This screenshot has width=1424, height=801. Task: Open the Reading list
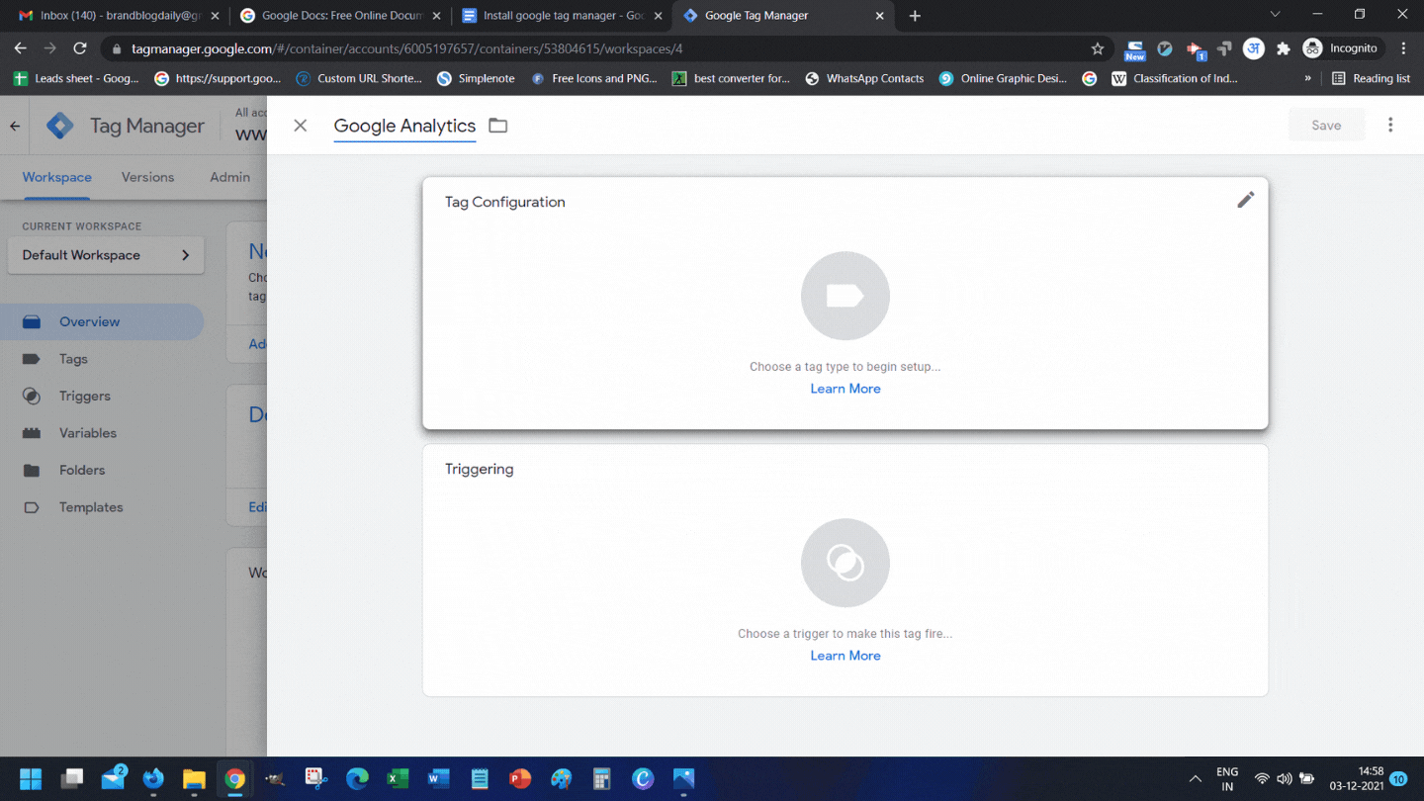click(1371, 78)
